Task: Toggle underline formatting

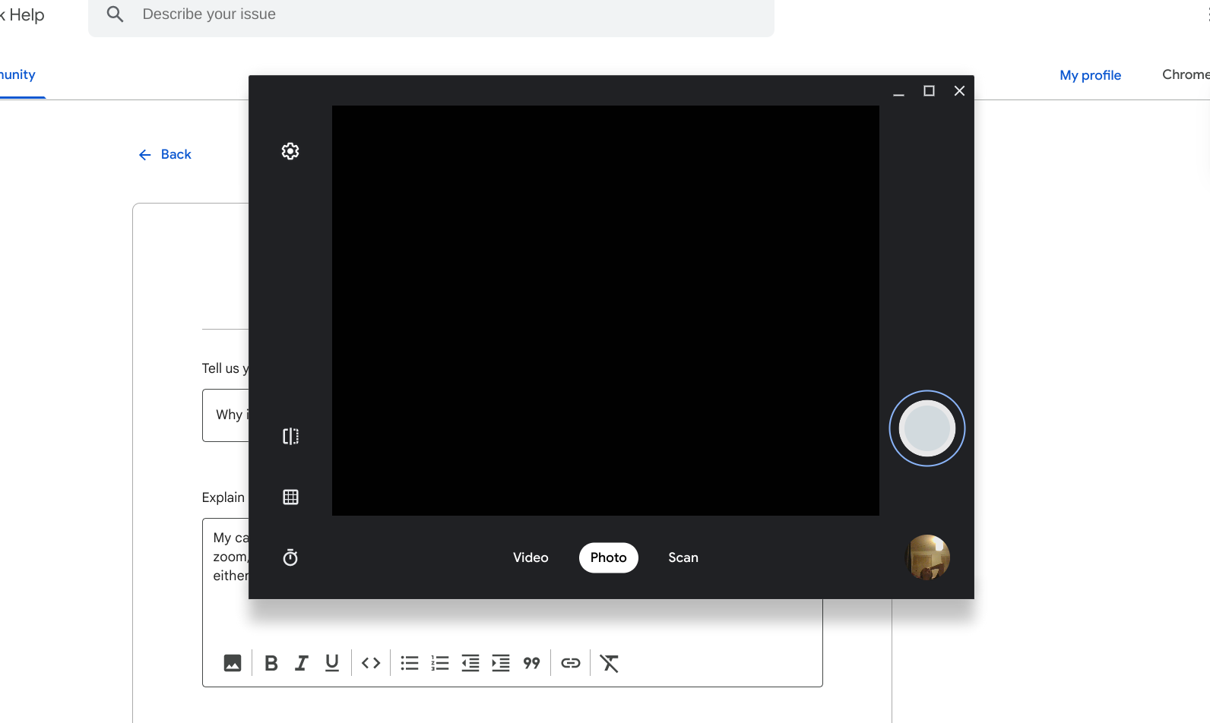Action: (332, 663)
